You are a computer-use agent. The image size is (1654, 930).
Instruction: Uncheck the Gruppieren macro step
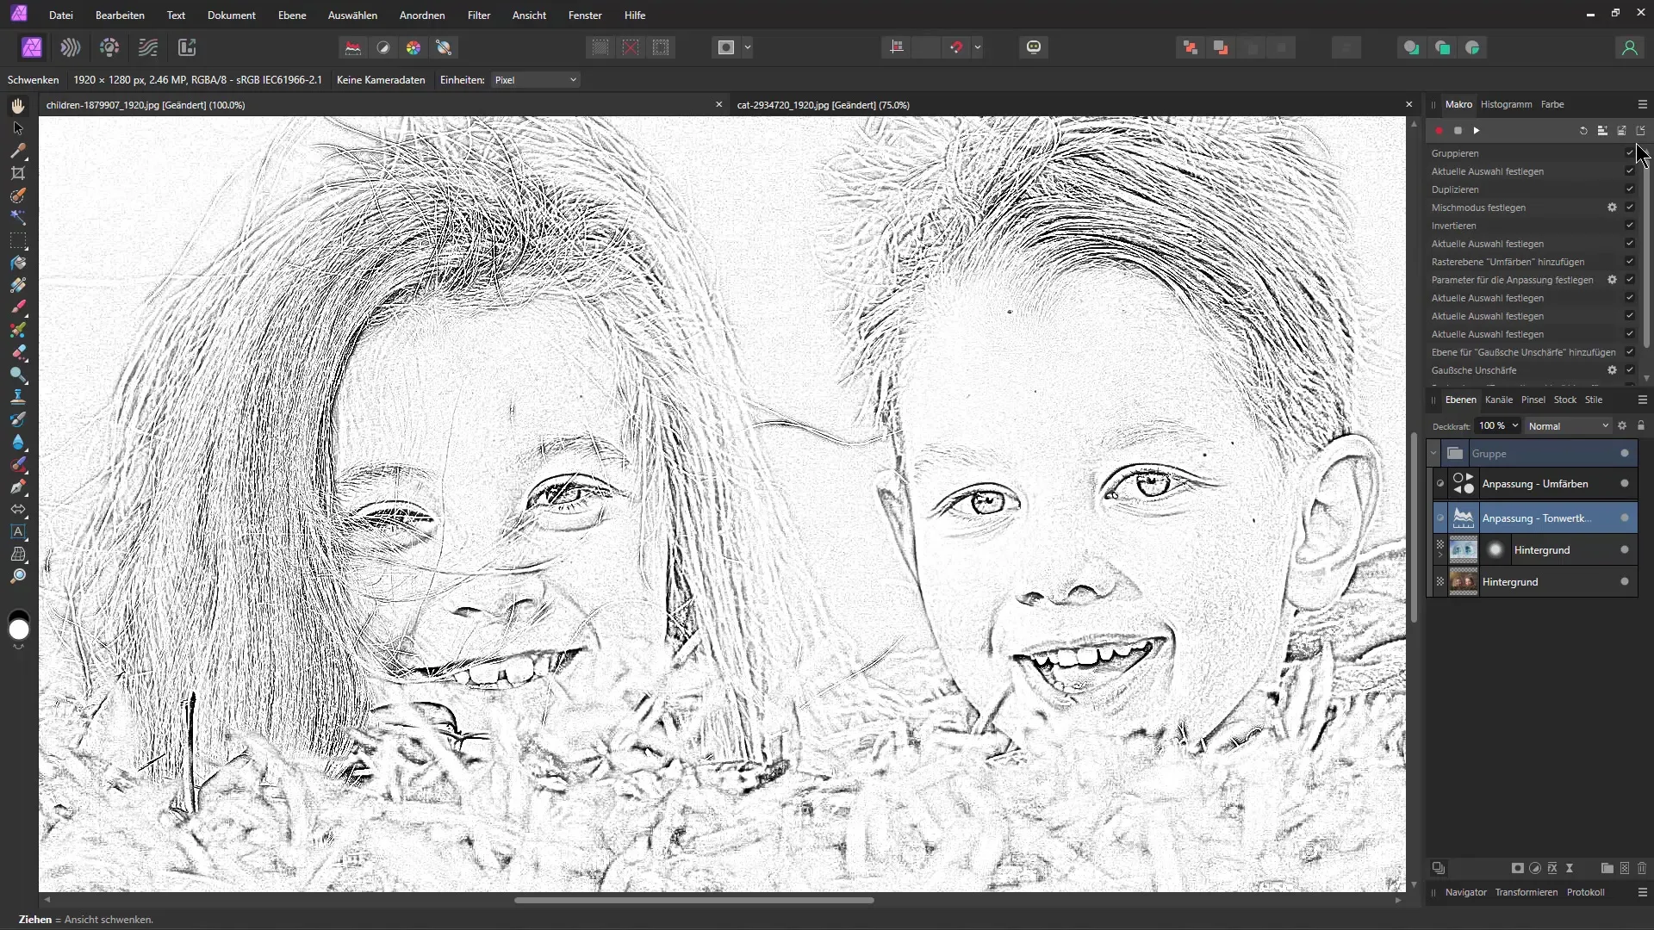1630,153
